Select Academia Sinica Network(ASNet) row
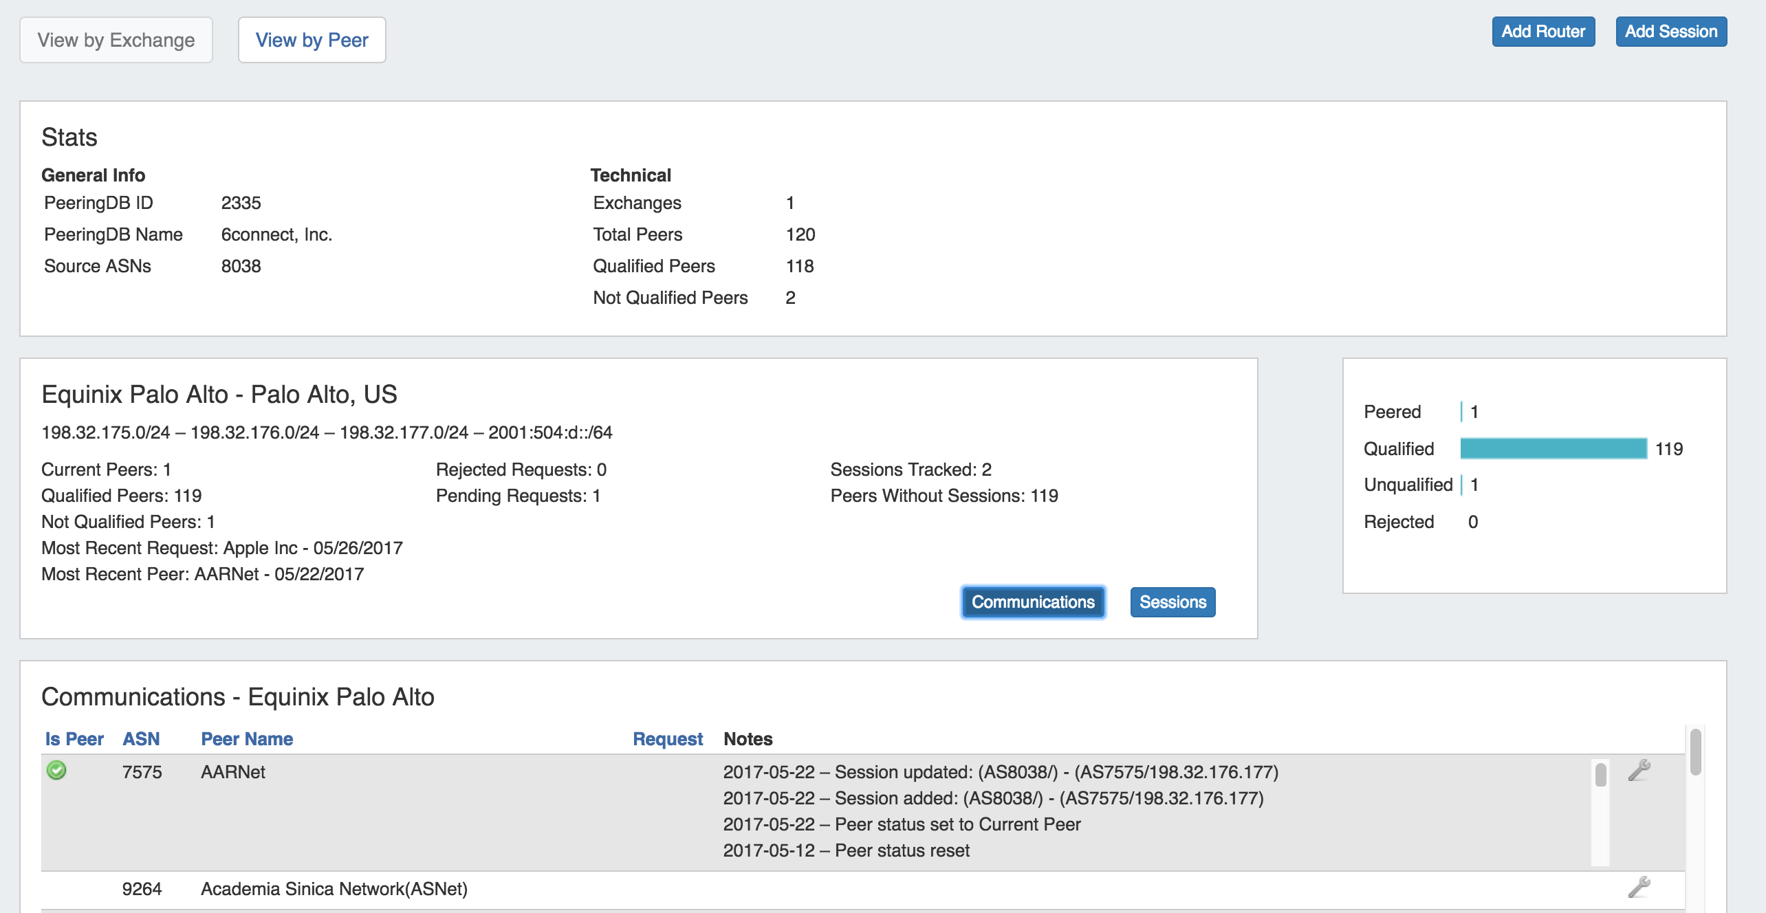Image resolution: width=1766 pixels, height=913 pixels. click(x=334, y=889)
